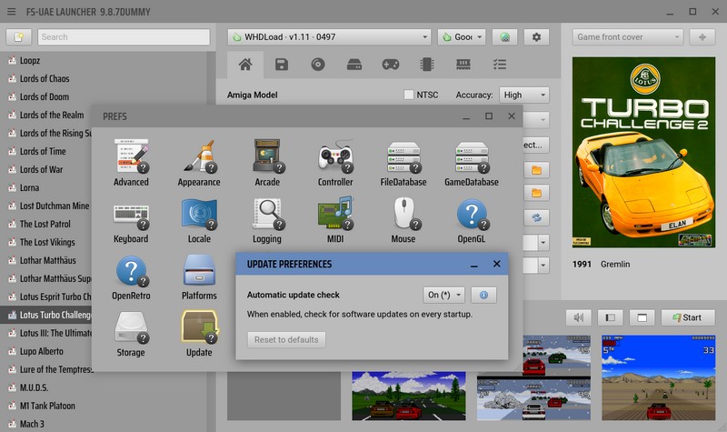Toggle the volume mute button
This screenshot has width=727, height=432.
click(578, 317)
